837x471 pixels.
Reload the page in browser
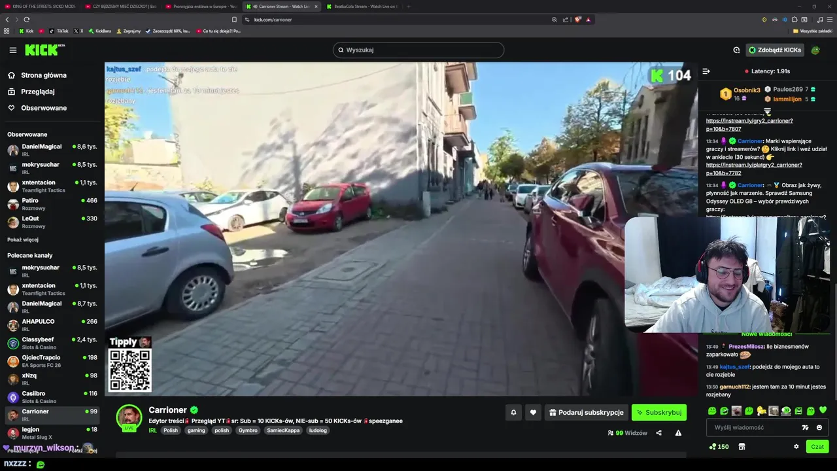tap(27, 20)
